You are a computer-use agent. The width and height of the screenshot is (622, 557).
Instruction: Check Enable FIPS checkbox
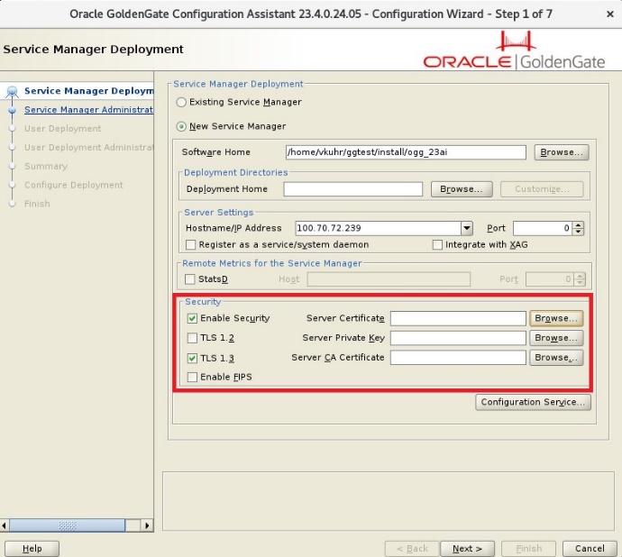tap(192, 377)
